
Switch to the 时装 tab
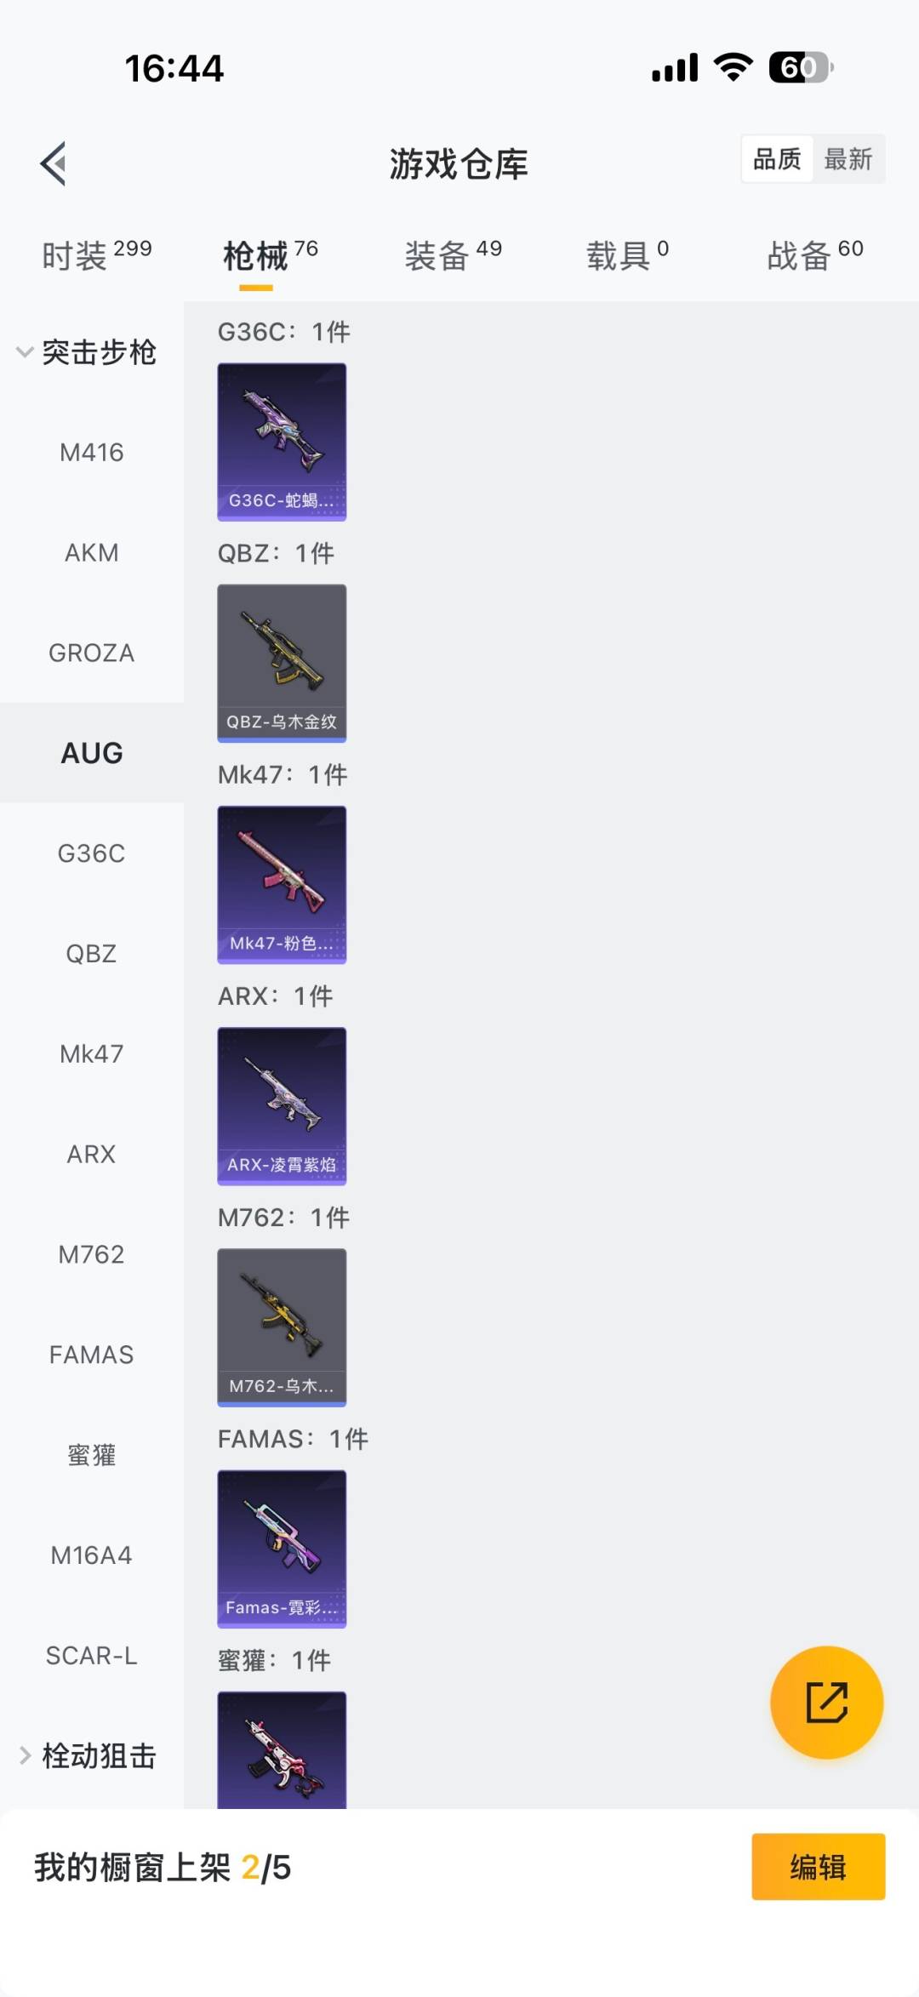click(x=96, y=255)
